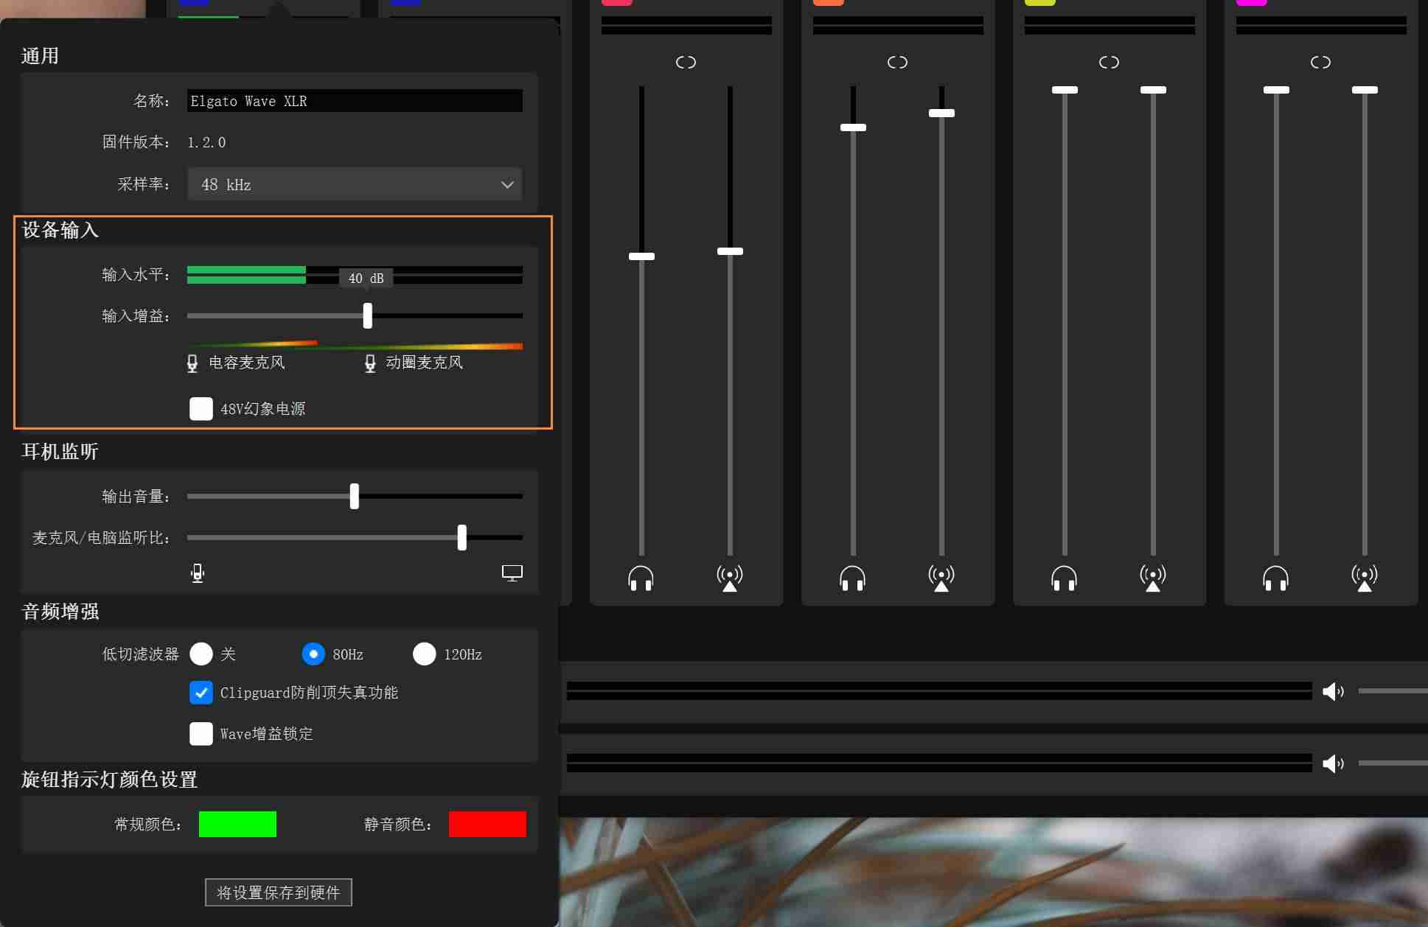Screen dimensions: 1428x927
Task: Click monitor fader handle on yellow channel
Action: point(1065,90)
